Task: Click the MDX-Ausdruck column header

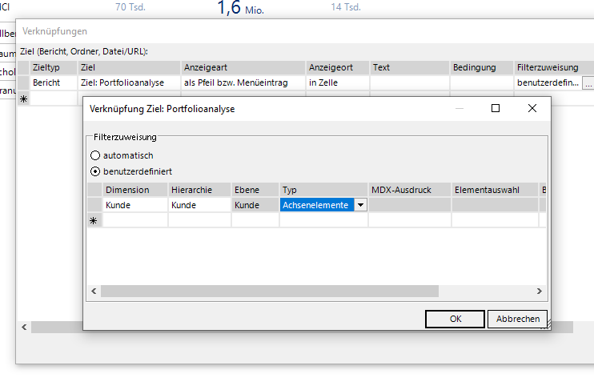Action: point(408,190)
